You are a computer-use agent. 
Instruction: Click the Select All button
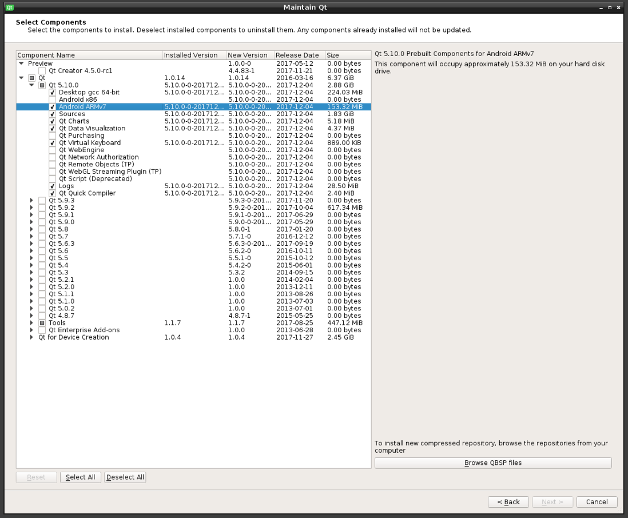pos(81,477)
